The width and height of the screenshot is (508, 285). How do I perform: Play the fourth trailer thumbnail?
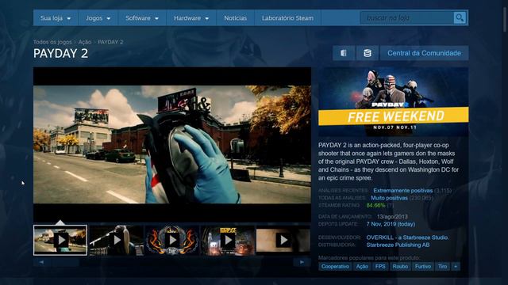228,240
